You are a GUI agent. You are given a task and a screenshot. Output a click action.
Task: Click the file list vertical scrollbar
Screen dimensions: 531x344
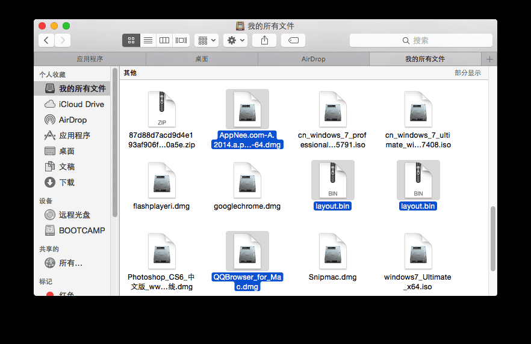click(492, 239)
